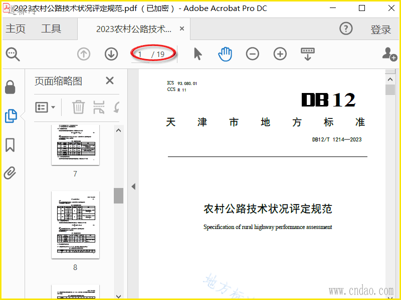The height and width of the screenshot is (300, 401).
Task: Click the English specification subtitle
Action: pos(268,227)
